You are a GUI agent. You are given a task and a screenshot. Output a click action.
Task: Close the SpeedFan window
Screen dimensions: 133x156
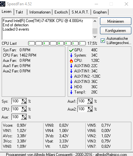(x=126, y=4)
